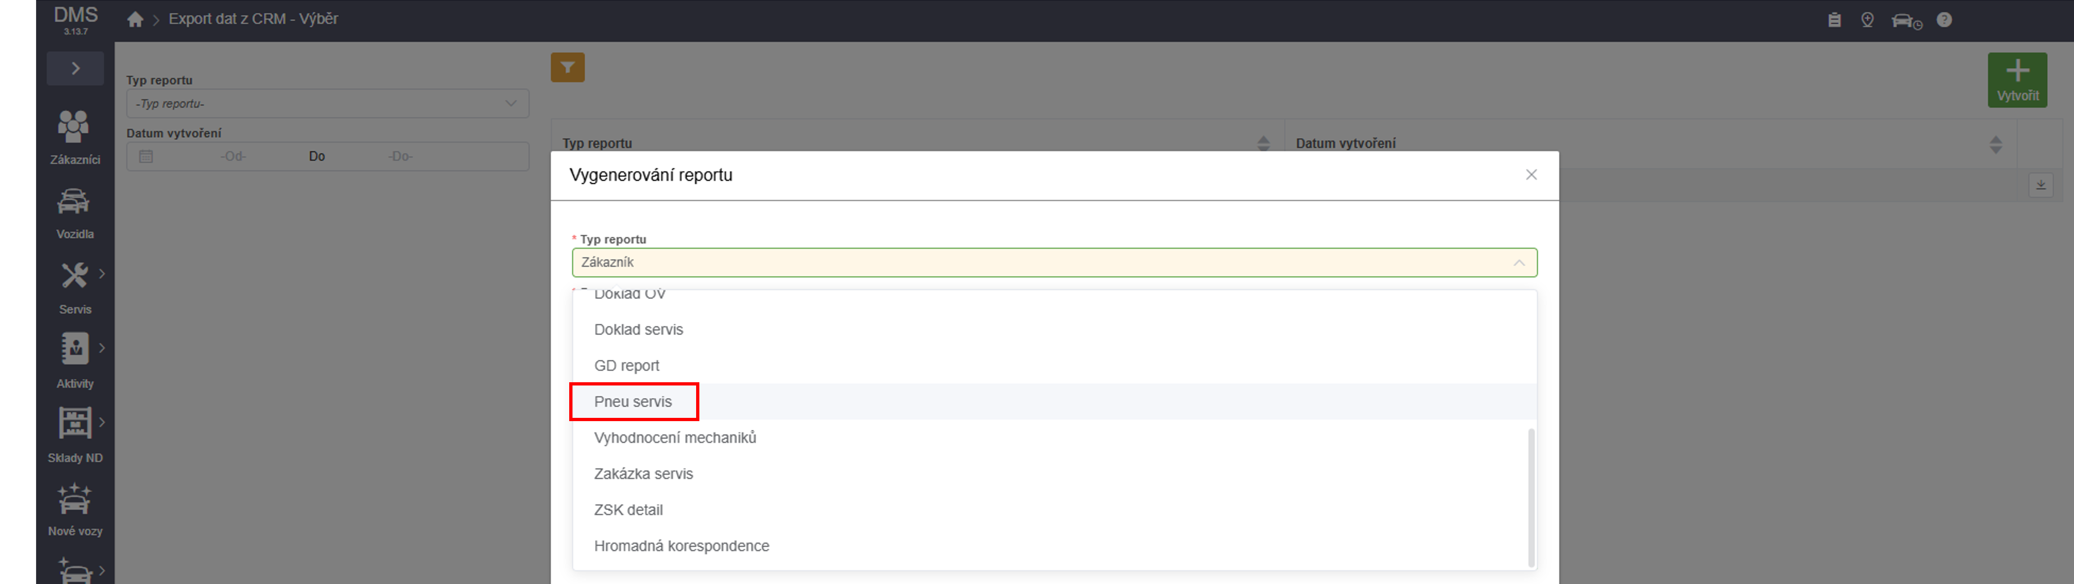Select Pneu servis from the list
Image resolution: width=2074 pixels, height=584 pixels.
633,401
